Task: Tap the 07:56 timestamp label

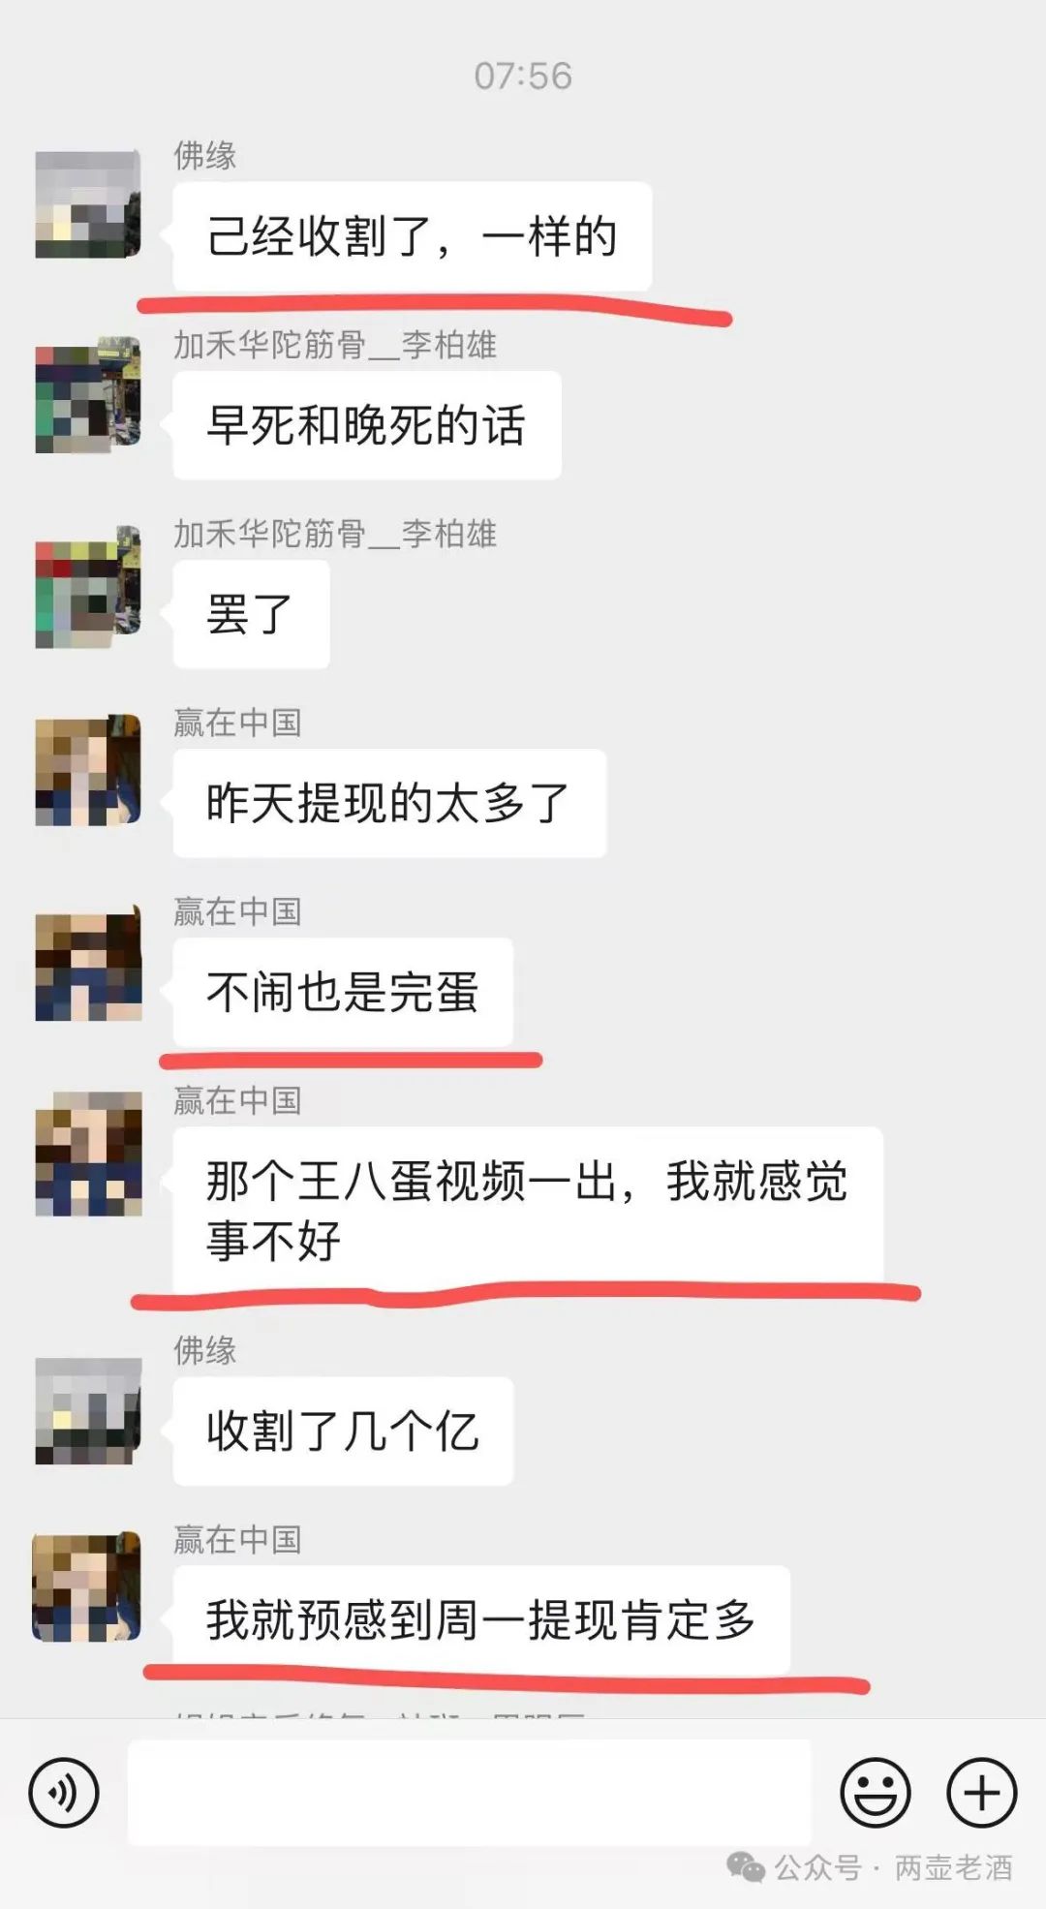Action: [x=523, y=76]
